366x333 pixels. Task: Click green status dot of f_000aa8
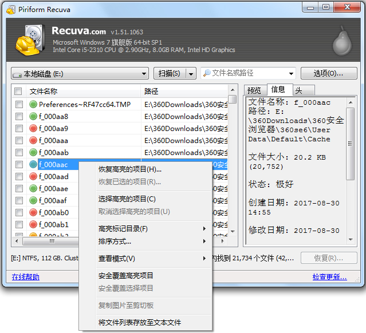(33, 116)
